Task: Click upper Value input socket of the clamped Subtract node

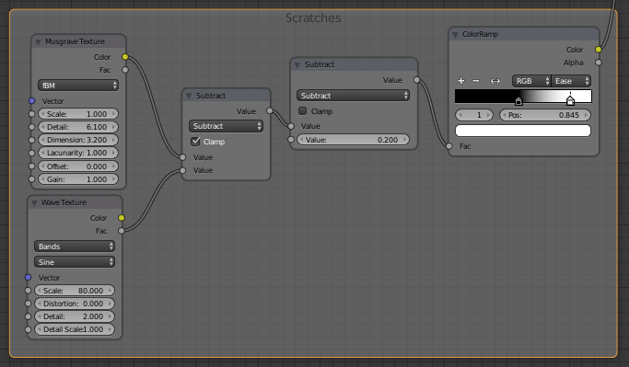Action: click(x=183, y=157)
